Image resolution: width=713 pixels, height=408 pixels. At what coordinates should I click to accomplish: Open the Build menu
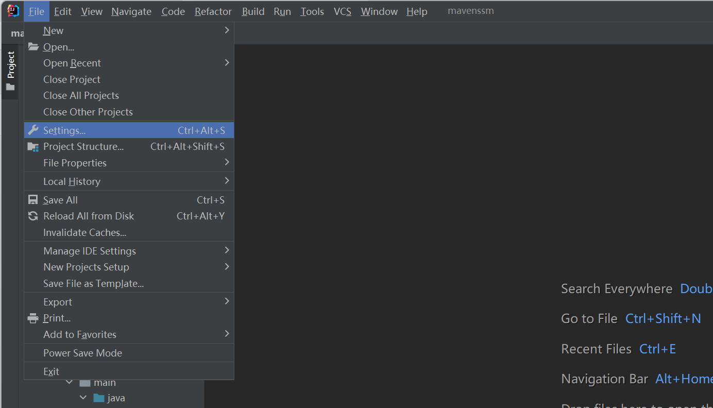(253, 11)
